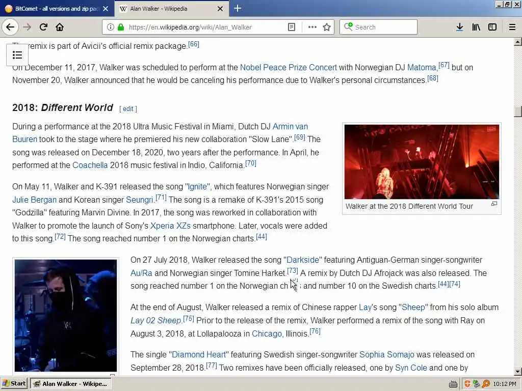The height and width of the screenshot is (391, 522).
Task: Open the downloads panel
Action: tap(460, 27)
